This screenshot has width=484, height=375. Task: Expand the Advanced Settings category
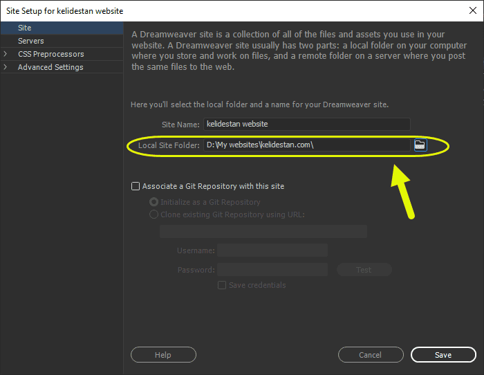click(6, 67)
